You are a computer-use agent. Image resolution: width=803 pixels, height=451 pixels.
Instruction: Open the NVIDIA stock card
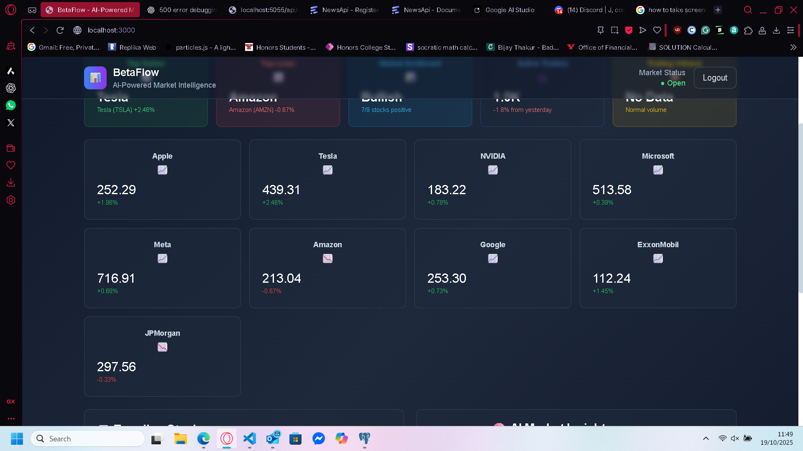pos(492,180)
